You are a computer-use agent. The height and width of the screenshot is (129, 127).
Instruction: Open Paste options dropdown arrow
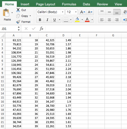[x=12, y=13]
